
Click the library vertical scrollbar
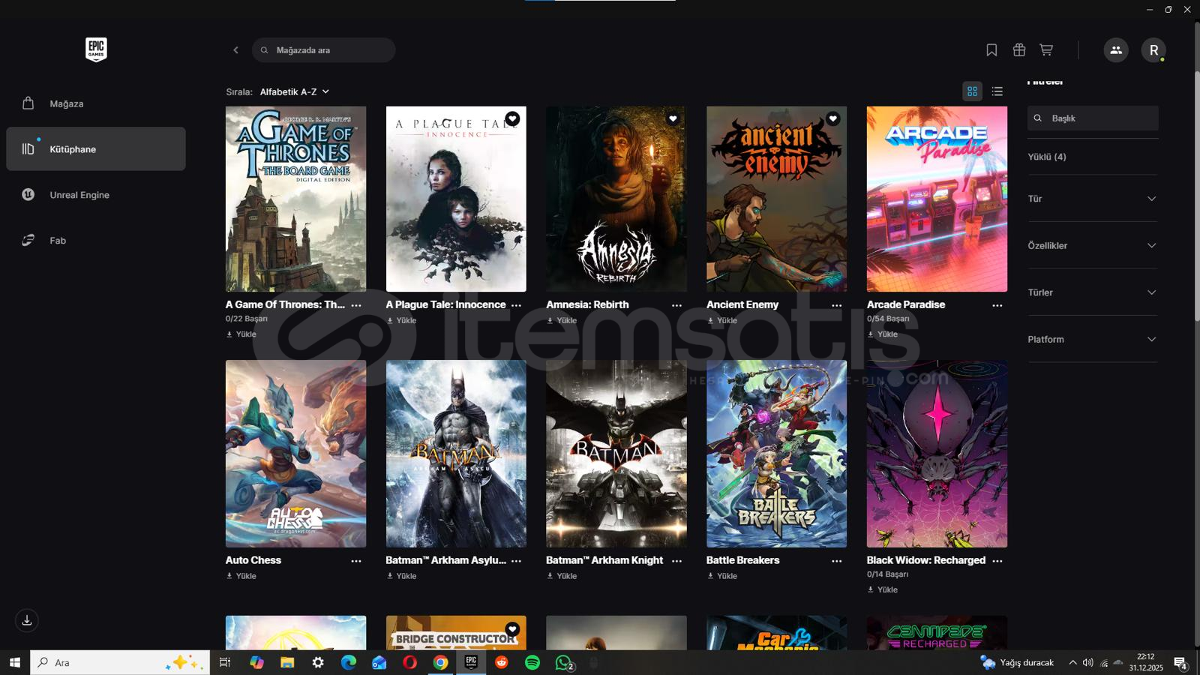1197,196
